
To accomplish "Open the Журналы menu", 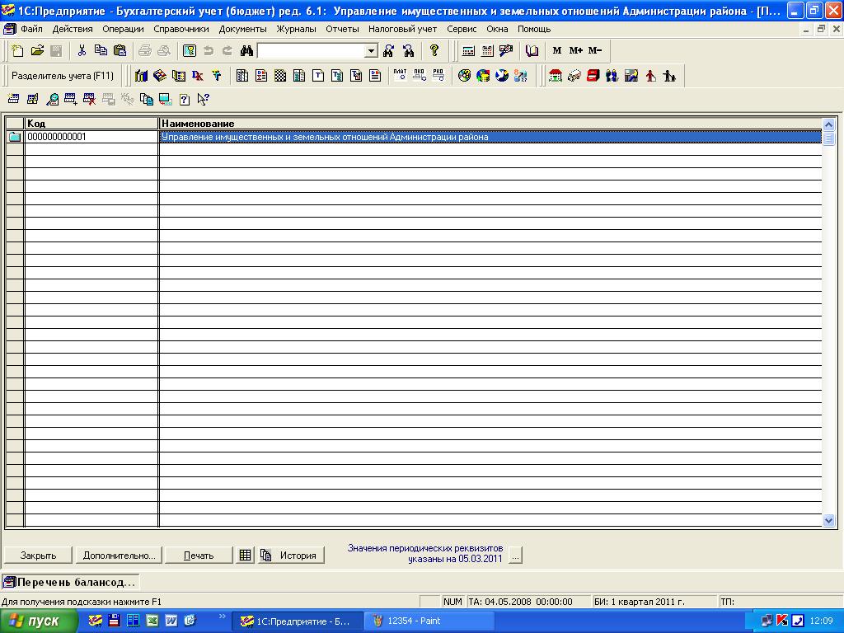I will (296, 29).
